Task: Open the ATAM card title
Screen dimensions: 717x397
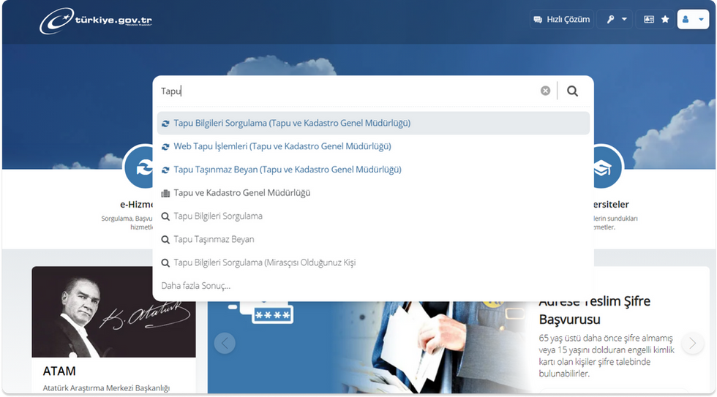Action: coord(59,371)
